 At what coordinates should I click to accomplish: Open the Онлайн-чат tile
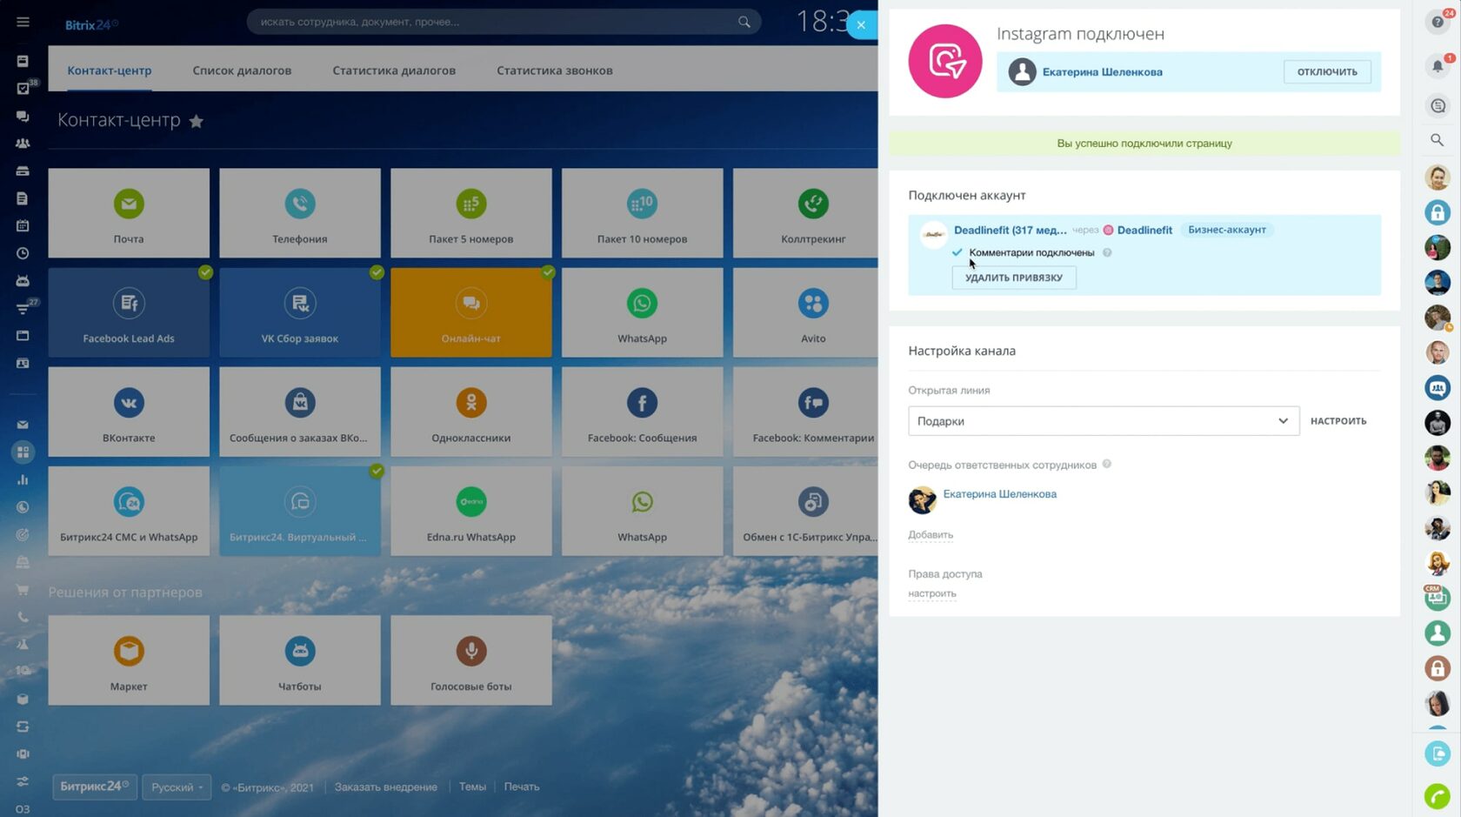pos(471,312)
